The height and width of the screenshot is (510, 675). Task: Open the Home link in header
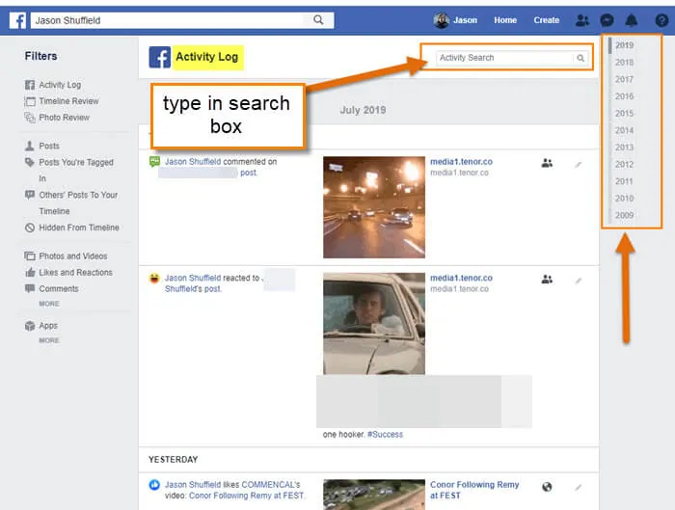pos(505,20)
